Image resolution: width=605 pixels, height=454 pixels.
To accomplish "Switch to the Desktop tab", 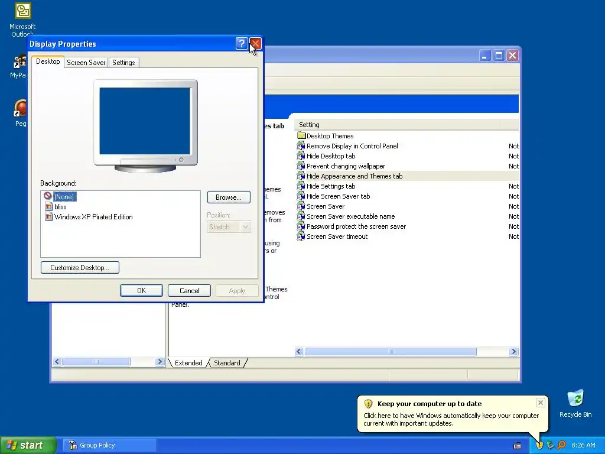I will tap(48, 61).
